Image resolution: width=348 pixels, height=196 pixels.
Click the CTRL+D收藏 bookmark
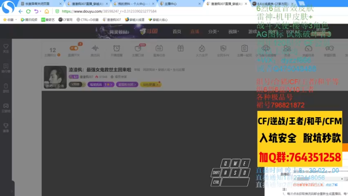(87, 20)
